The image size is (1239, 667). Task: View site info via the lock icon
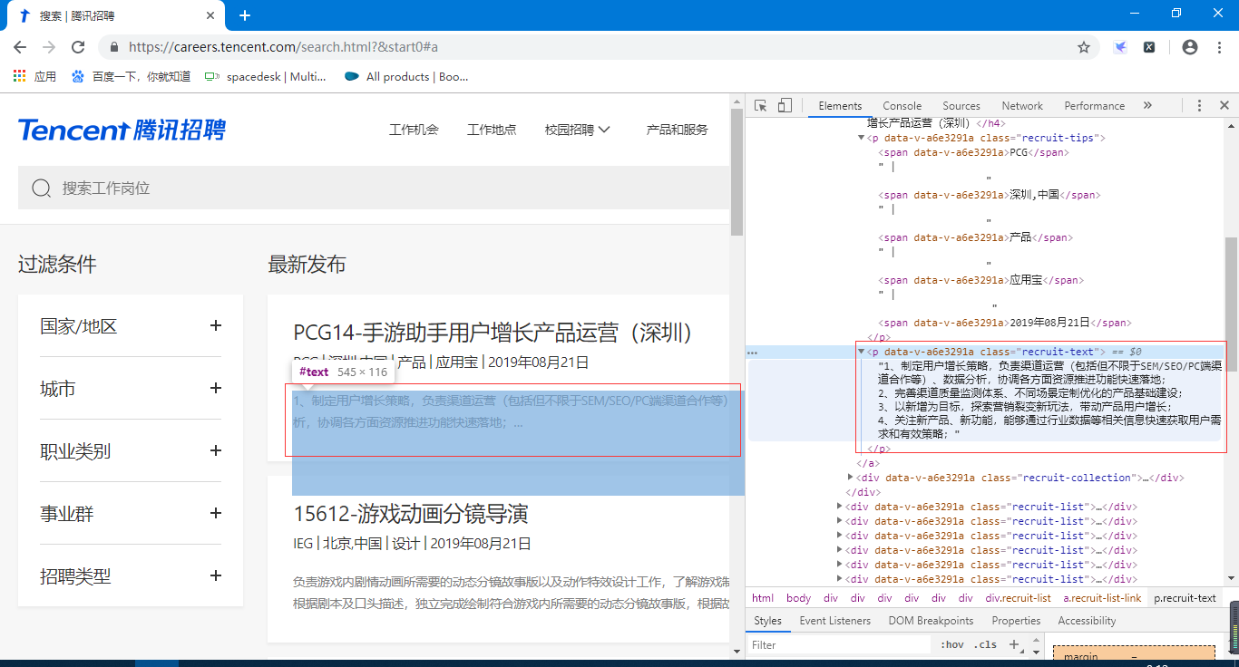coord(114,47)
